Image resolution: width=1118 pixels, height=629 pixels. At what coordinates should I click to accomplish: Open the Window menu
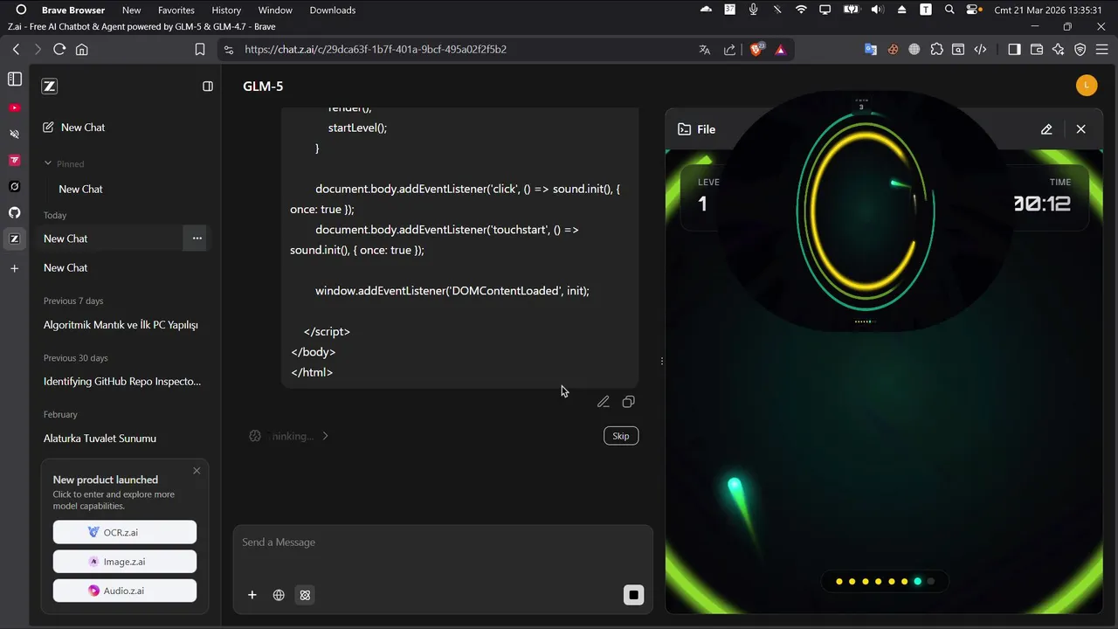pyautogui.click(x=275, y=10)
